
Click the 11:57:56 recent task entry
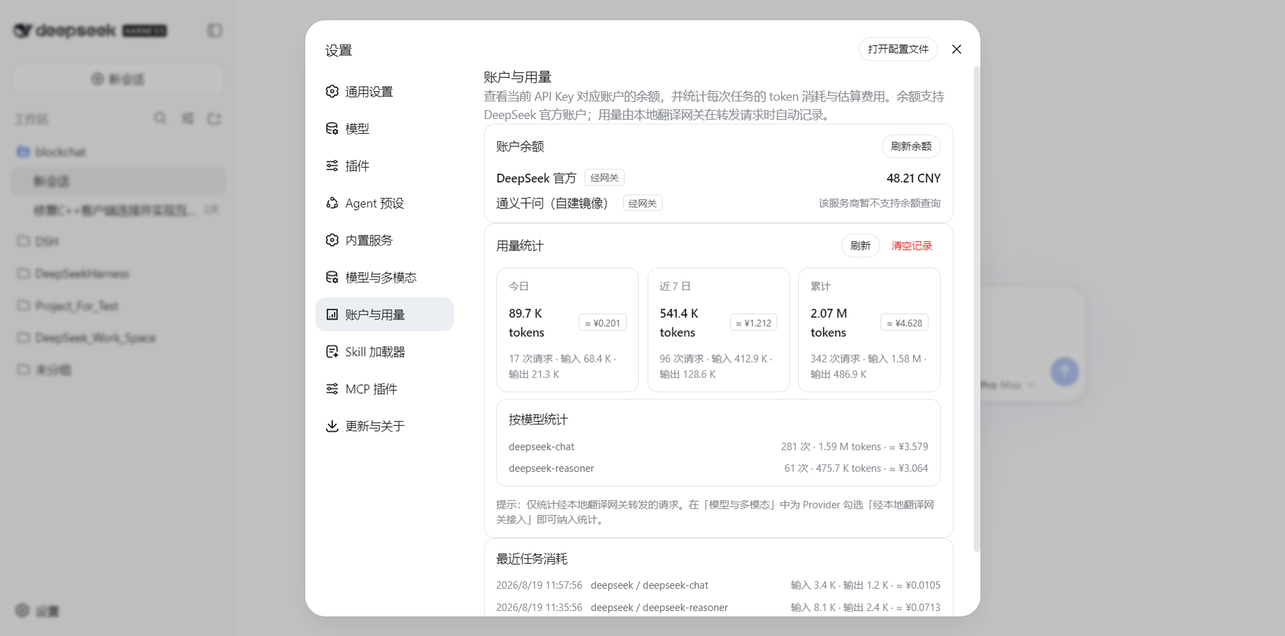click(718, 585)
